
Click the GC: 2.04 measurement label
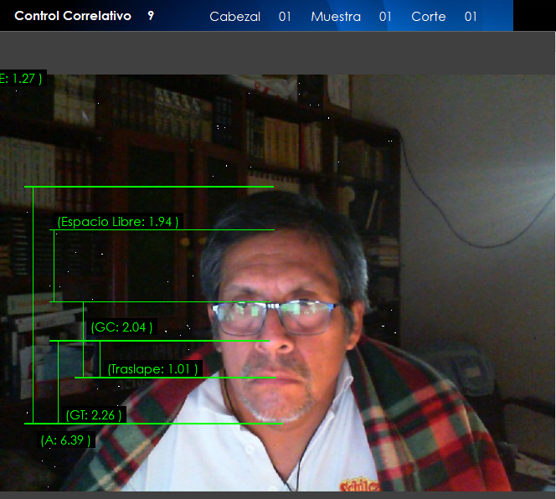pyautogui.click(x=121, y=327)
